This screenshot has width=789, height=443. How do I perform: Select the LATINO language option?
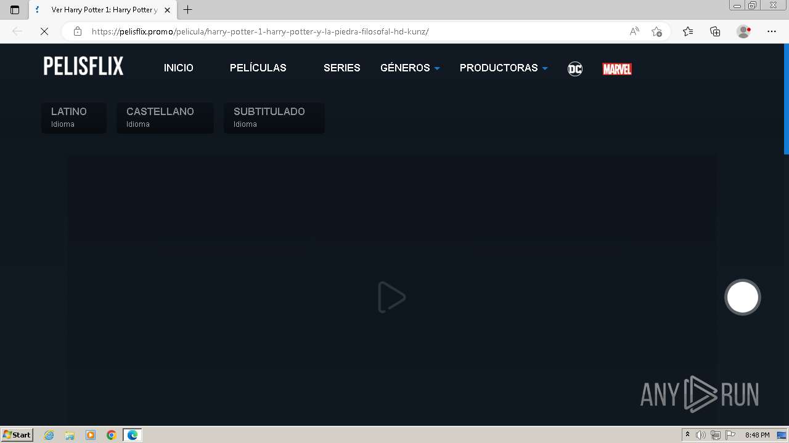coord(74,118)
